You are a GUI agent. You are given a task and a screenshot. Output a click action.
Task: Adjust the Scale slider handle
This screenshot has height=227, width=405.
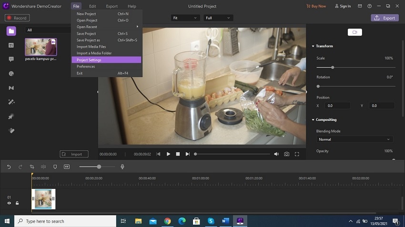pyautogui.click(x=333, y=67)
